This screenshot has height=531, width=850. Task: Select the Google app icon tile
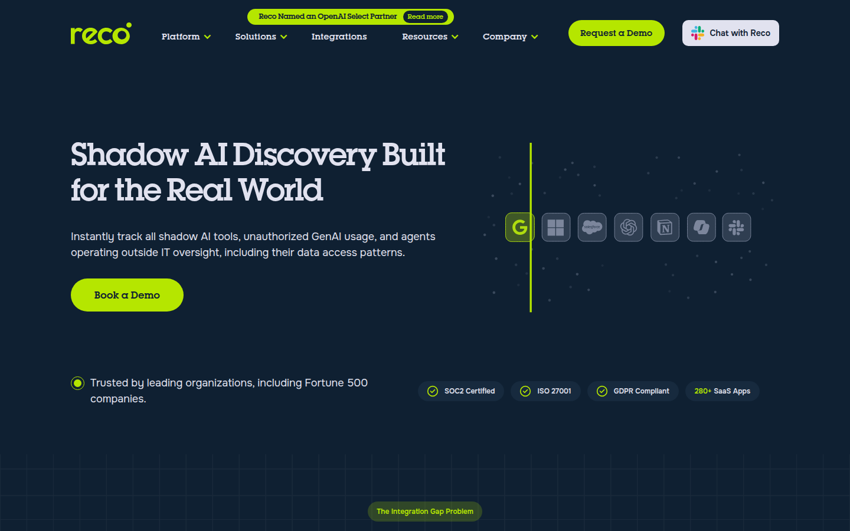(519, 227)
